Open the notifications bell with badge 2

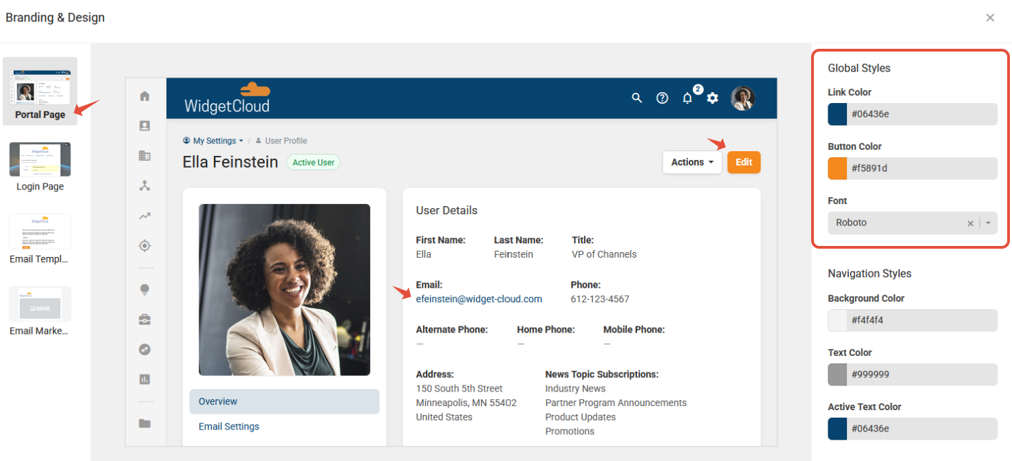tap(687, 98)
